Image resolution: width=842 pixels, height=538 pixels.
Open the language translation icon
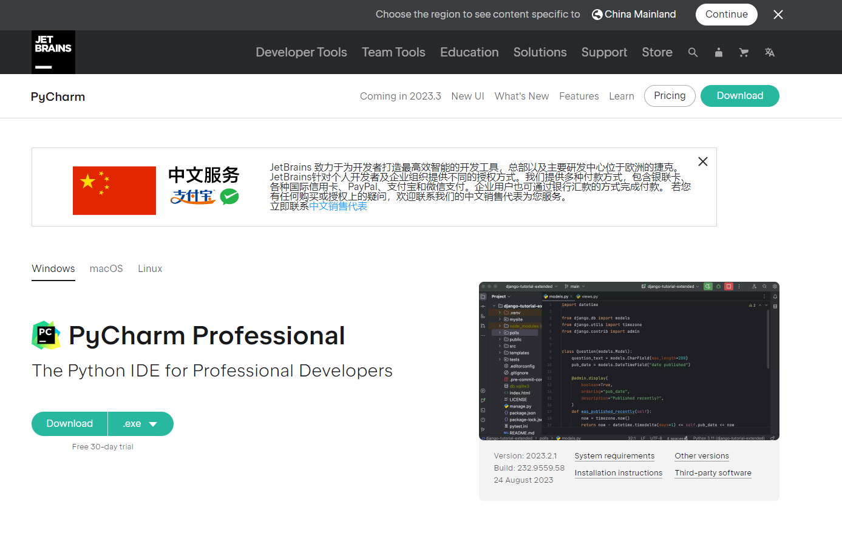[770, 52]
